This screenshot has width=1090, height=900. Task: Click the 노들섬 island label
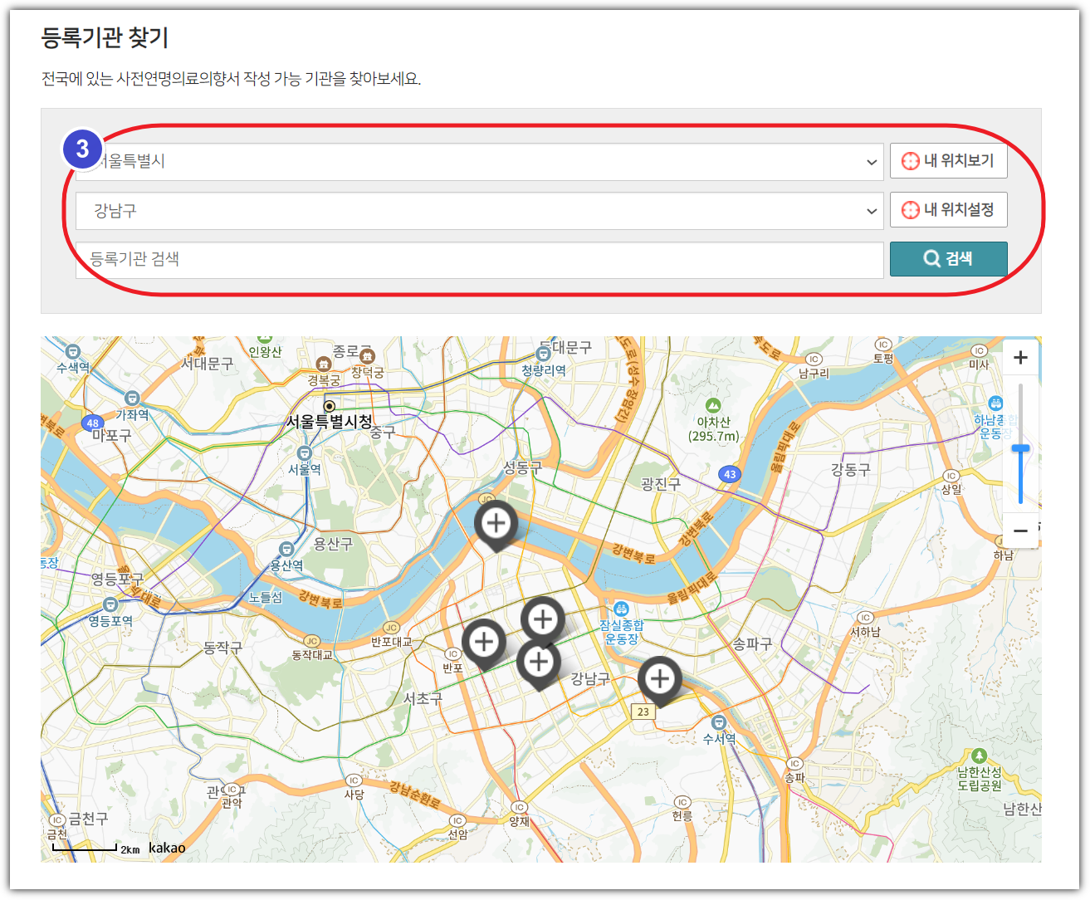pos(266,598)
